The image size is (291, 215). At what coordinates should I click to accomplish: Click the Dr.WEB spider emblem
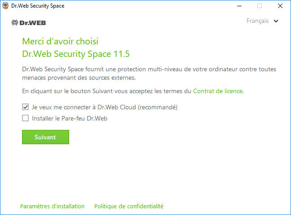15,23
